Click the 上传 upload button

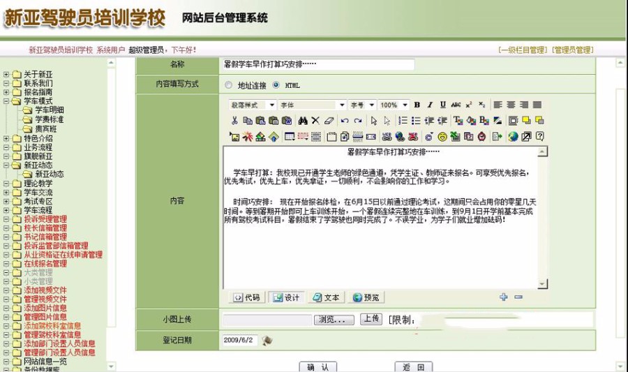point(371,319)
